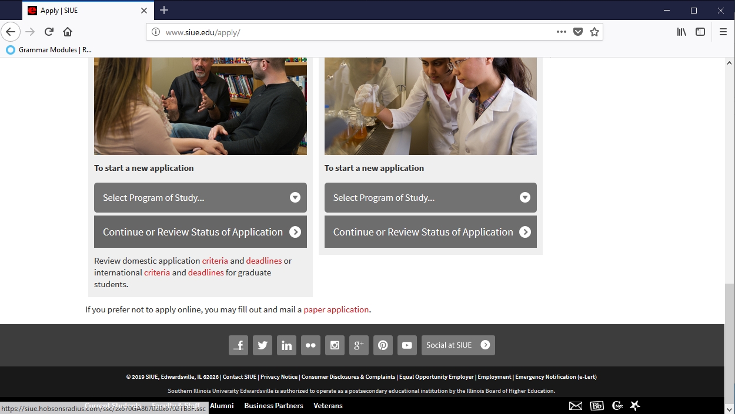The image size is (735, 414).
Task: Click the Twitter icon in footer
Action: click(x=262, y=345)
